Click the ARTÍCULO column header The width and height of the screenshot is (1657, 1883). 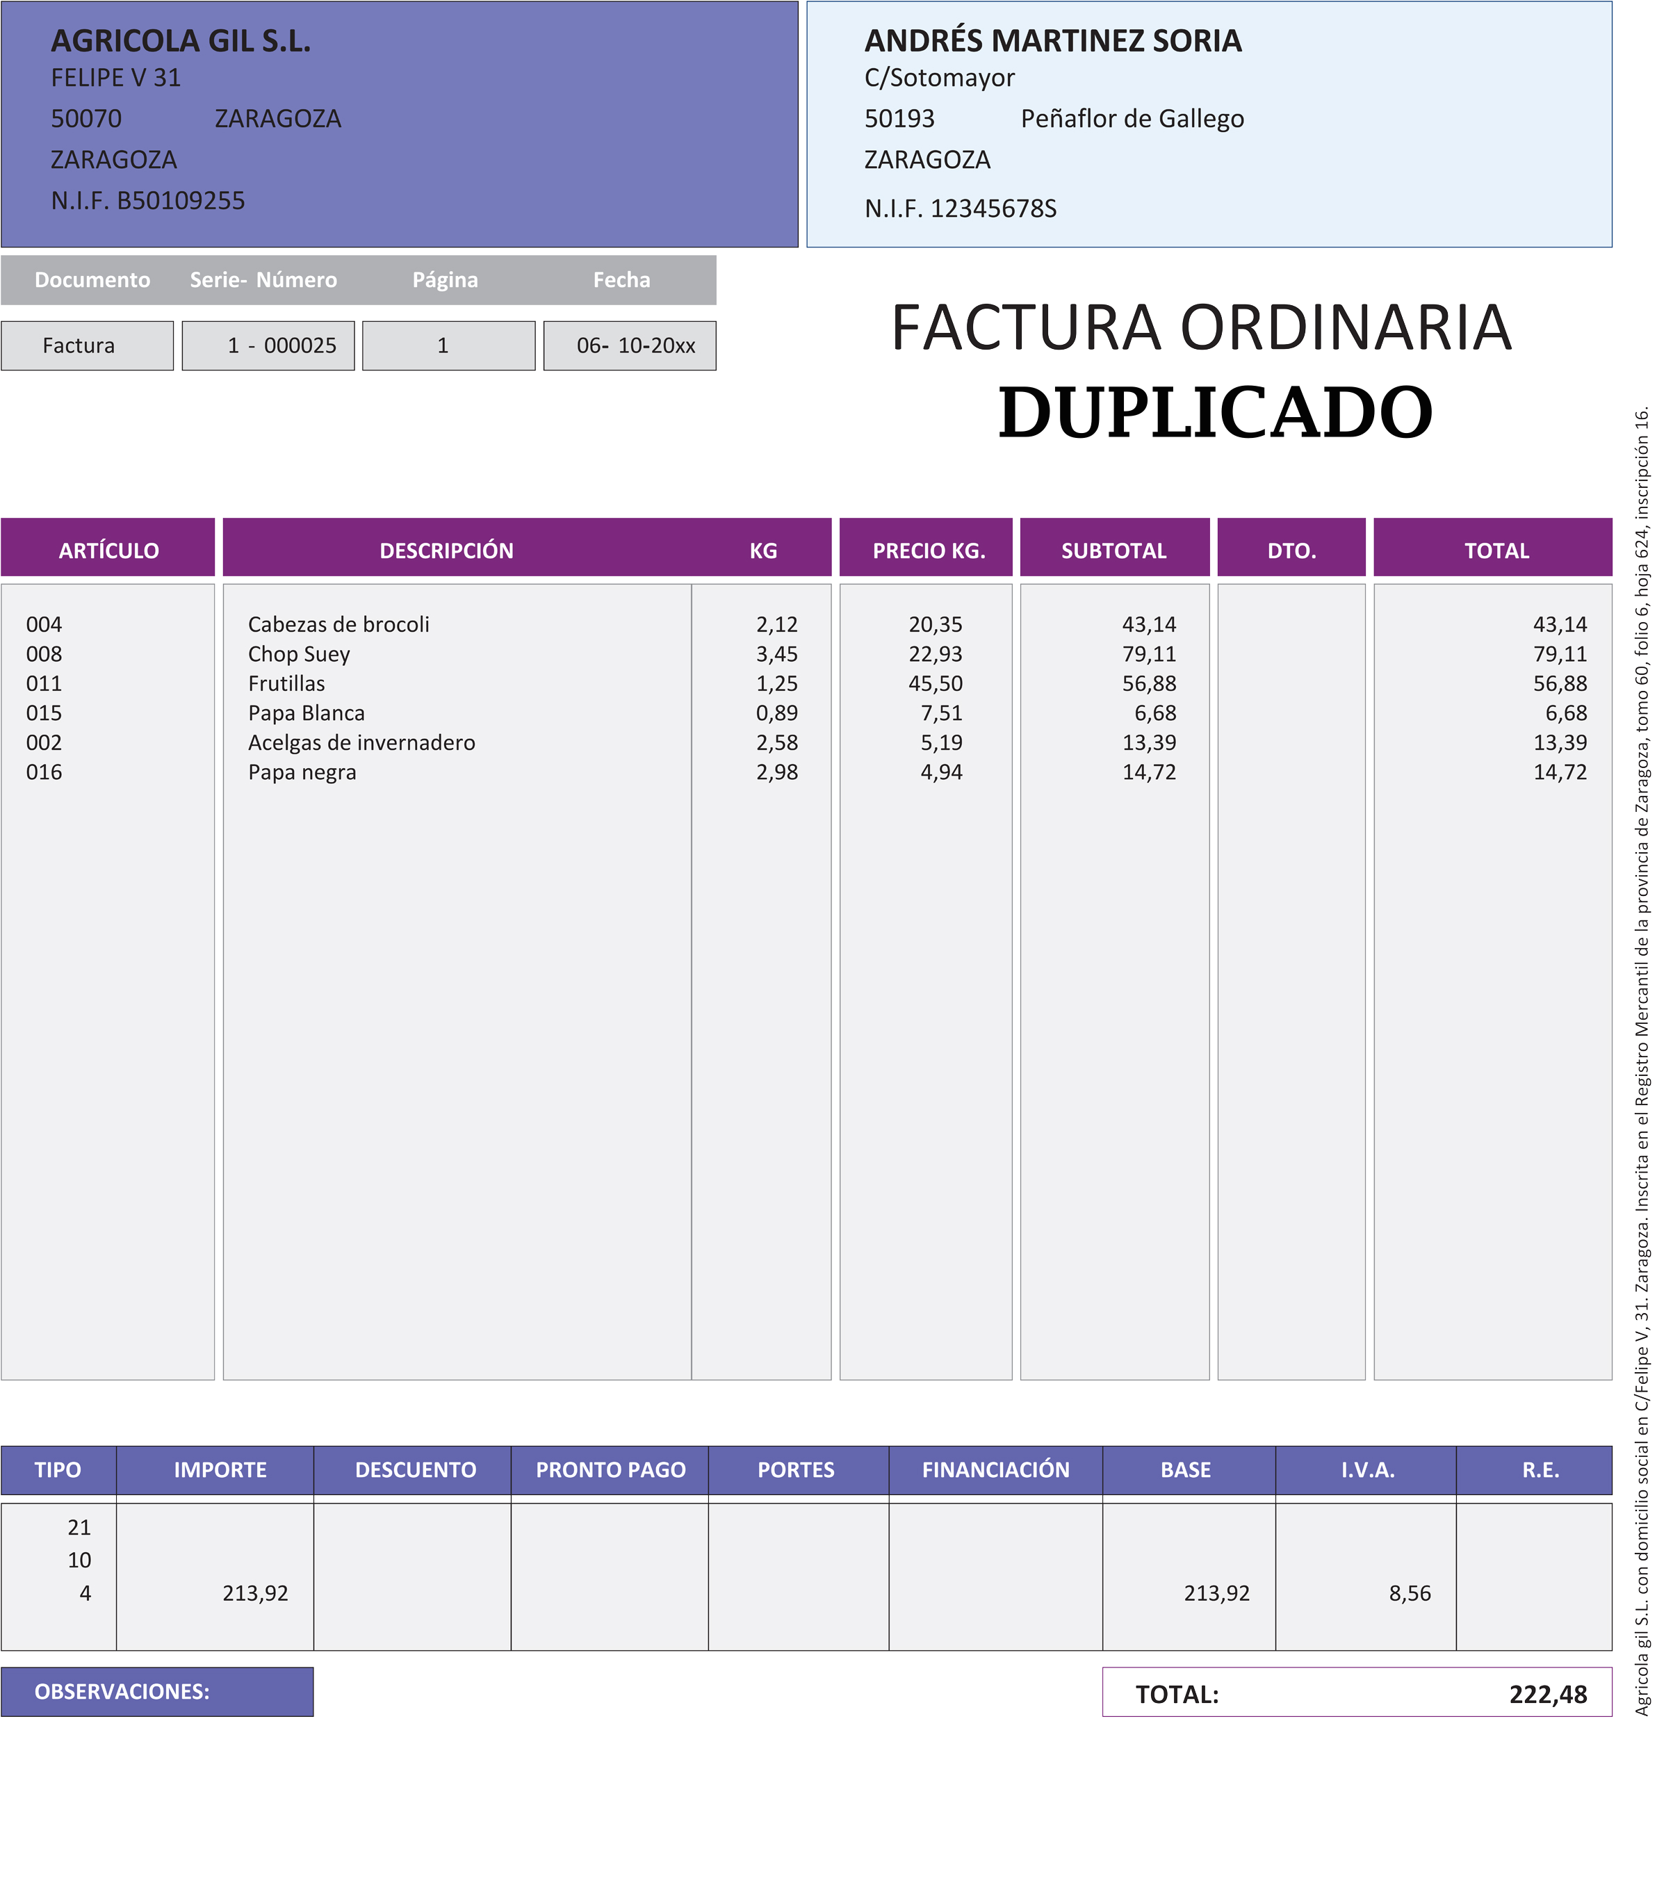pos(108,550)
